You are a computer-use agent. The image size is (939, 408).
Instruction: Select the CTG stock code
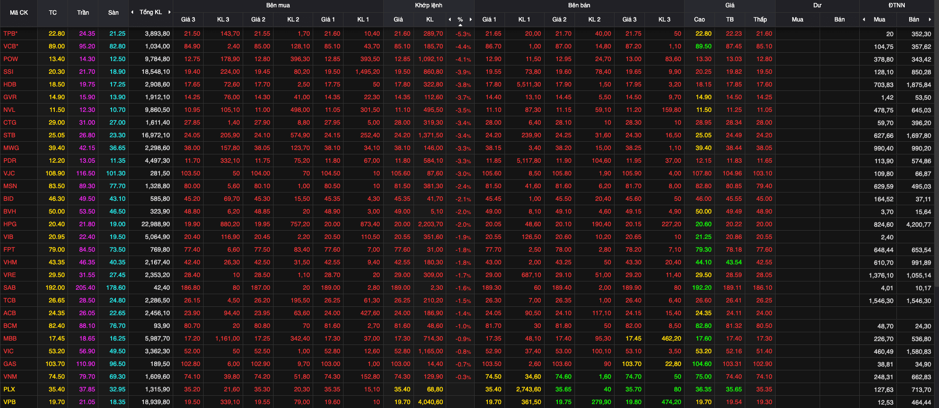point(10,123)
